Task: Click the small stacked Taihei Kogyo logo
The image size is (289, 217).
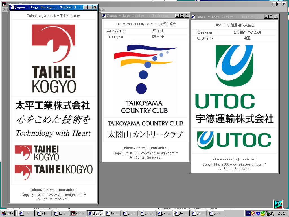Action: pos(37,153)
